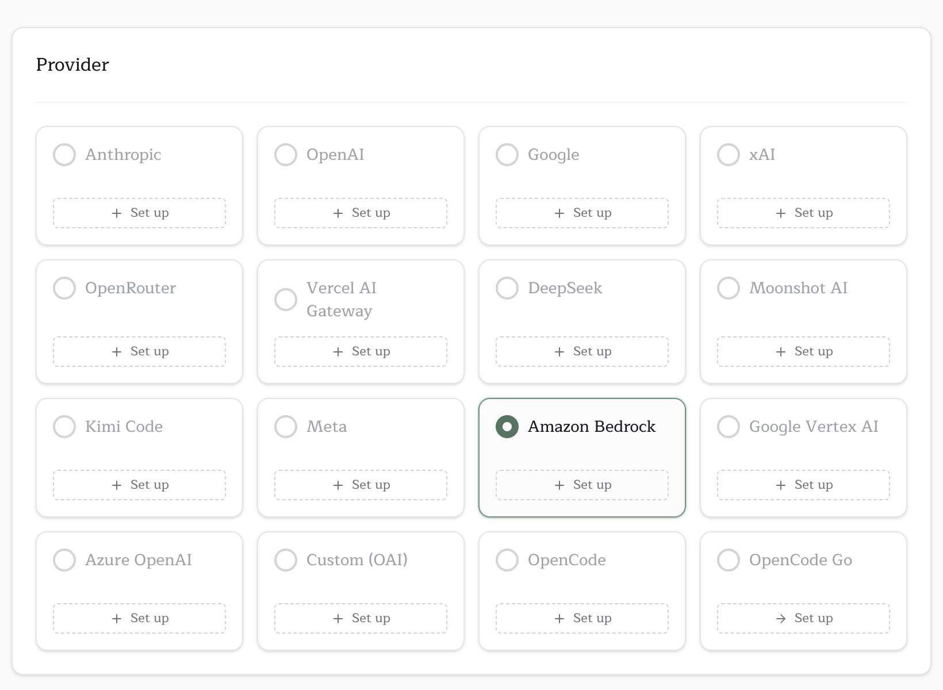Select the OpenCode Go radio button
This screenshot has height=690, width=943.
729,560
